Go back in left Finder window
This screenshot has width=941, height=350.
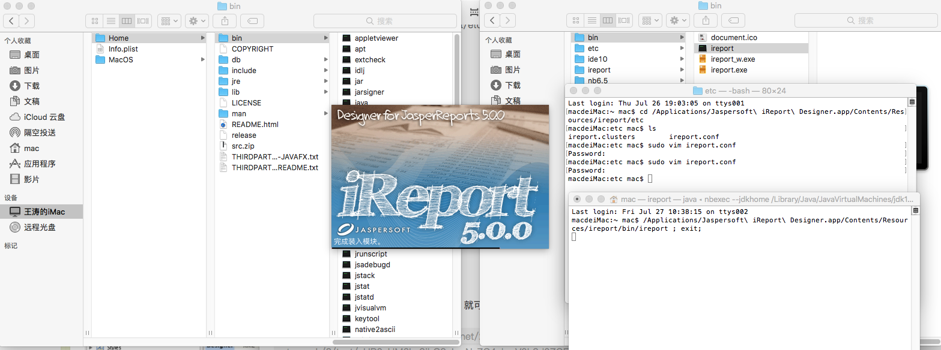pos(11,21)
